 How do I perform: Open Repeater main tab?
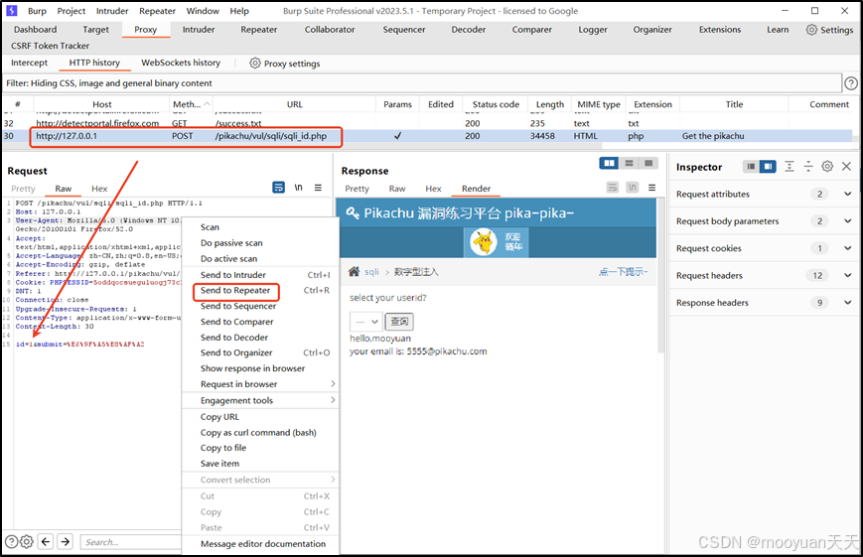(258, 30)
